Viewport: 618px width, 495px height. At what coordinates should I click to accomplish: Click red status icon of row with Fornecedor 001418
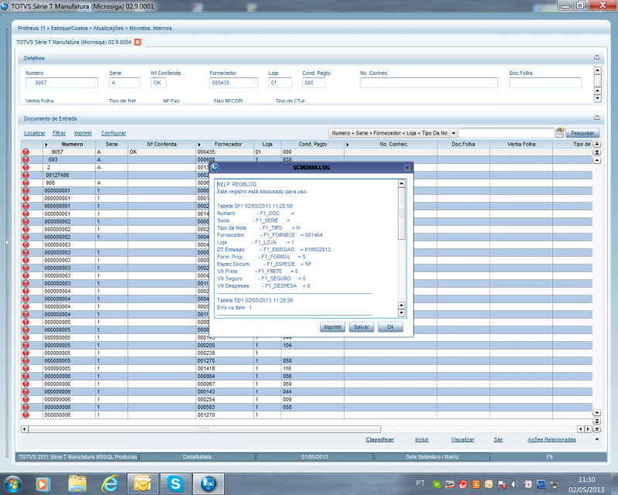coord(26,369)
